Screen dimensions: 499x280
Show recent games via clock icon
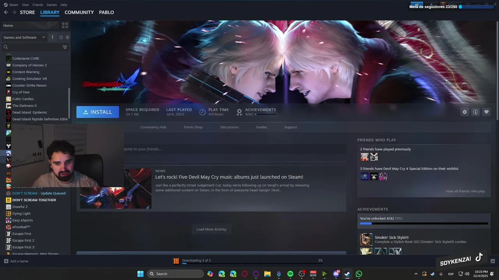pos(61,37)
